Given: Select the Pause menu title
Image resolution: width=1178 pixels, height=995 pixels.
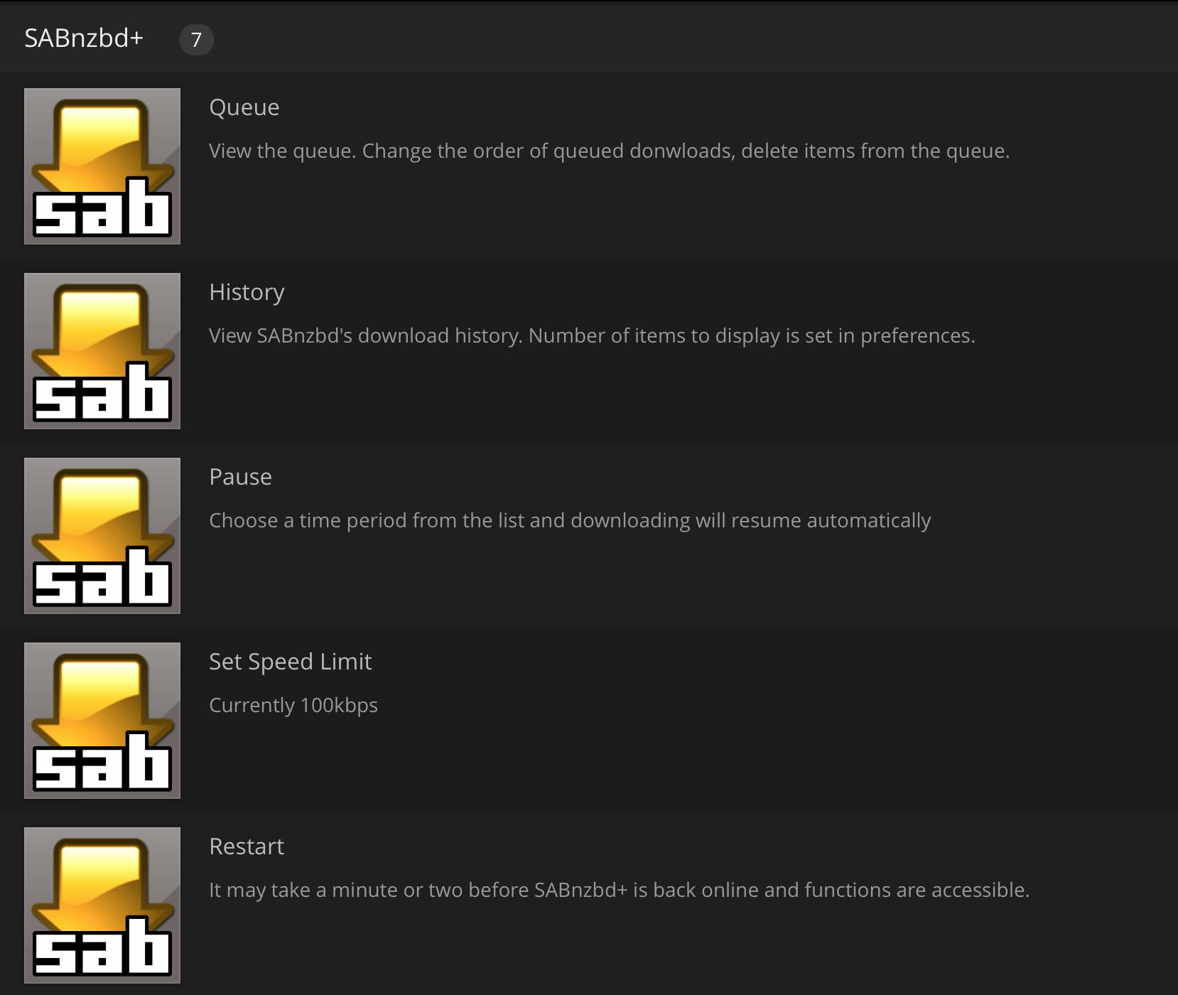Looking at the screenshot, I should [x=240, y=477].
